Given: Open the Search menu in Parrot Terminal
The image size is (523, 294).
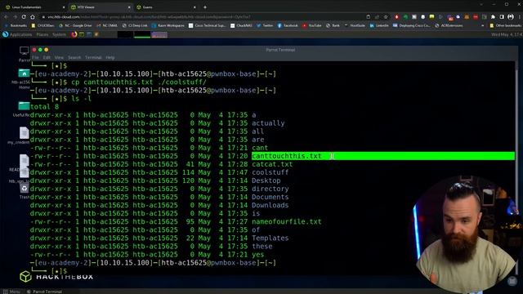Looking at the screenshot, I should [x=74, y=57].
